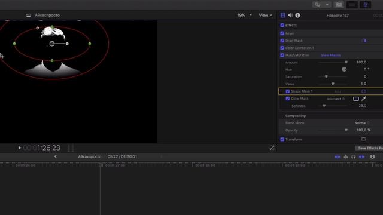Toggle audio skimming waveform icon
Screen dimensions: 383x215
pyautogui.click(x=345, y=156)
